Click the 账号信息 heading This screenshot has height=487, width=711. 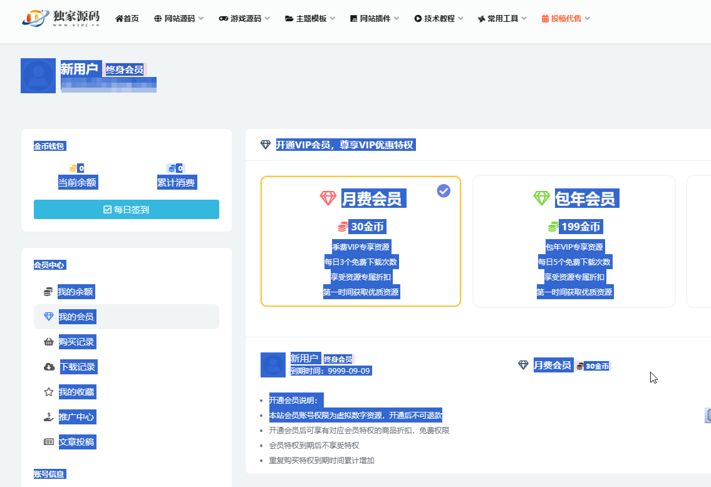(x=49, y=474)
